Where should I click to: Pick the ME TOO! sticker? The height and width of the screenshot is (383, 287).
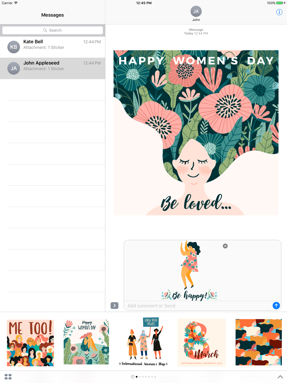pos(30,343)
